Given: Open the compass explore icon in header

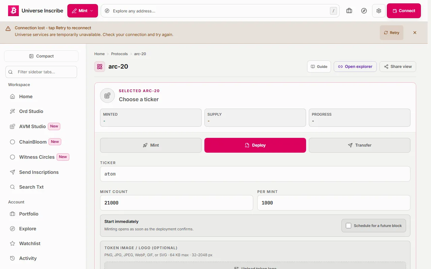Looking at the screenshot, I should click(x=364, y=11).
